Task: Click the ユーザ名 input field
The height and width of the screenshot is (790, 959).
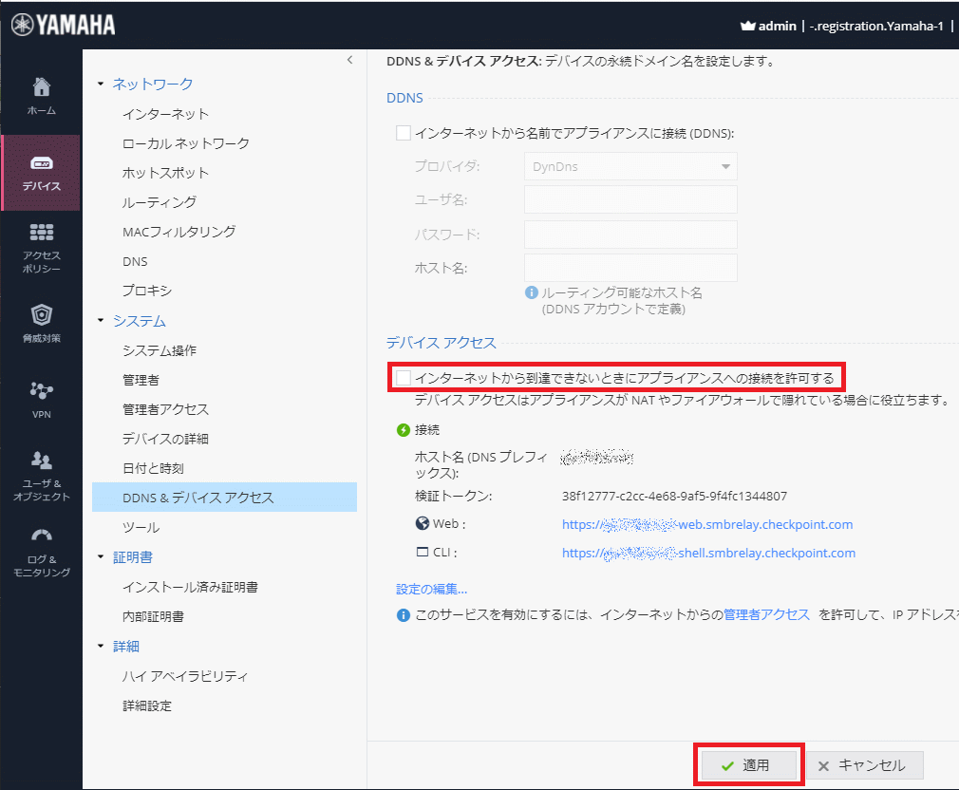Action: tap(630, 199)
